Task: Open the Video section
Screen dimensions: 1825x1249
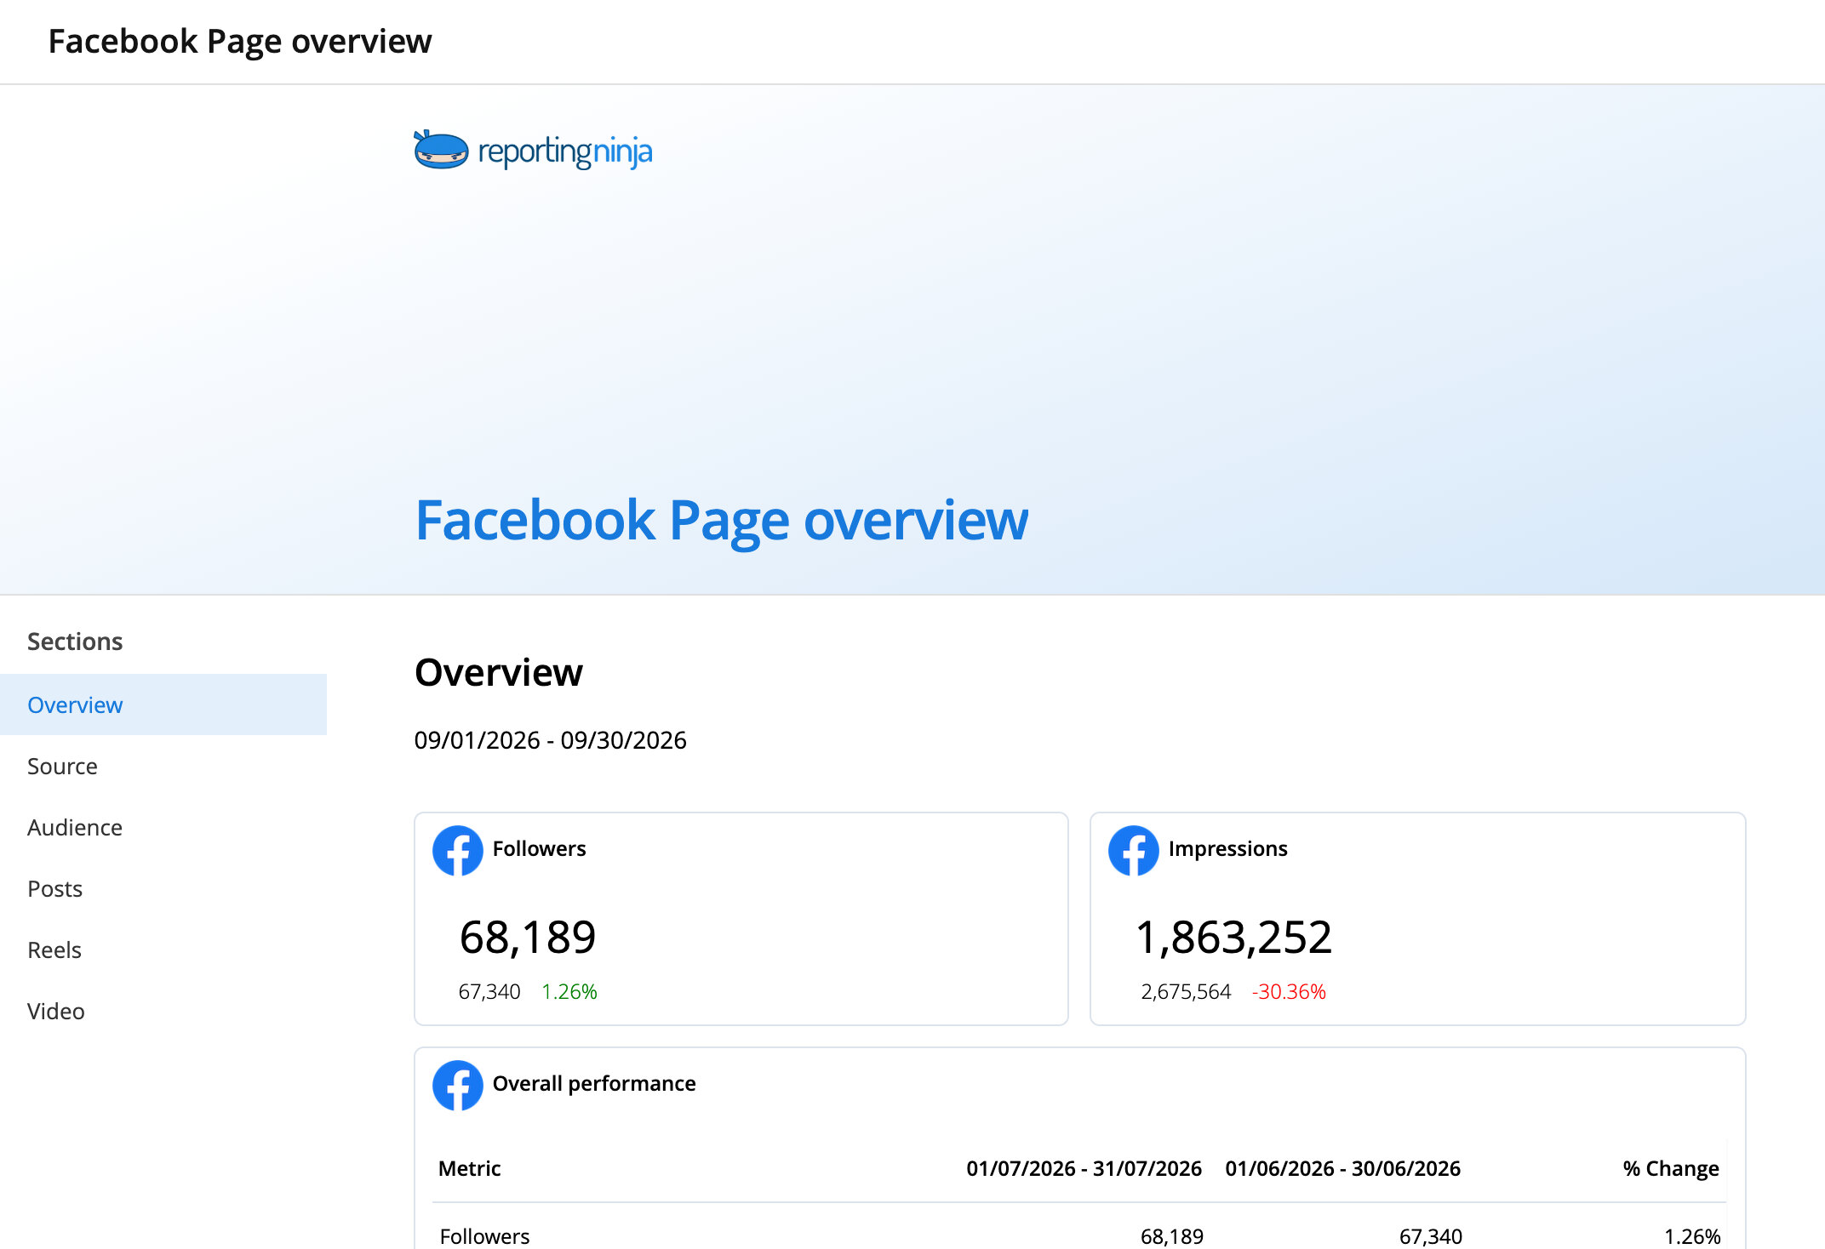Action: tap(163, 1011)
